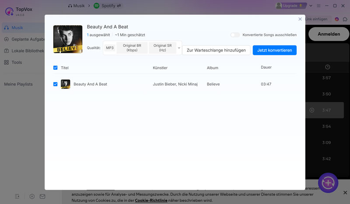Close the conversion dialog with X
This screenshot has width=350, height=204.
coord(300,19)
